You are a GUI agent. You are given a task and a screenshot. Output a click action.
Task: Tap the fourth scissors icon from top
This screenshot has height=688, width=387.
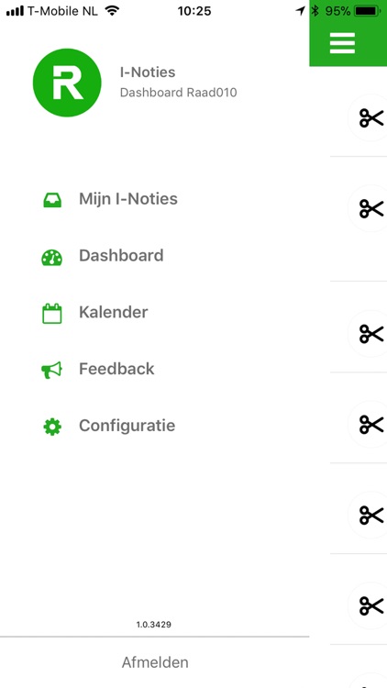coord(371,425)
